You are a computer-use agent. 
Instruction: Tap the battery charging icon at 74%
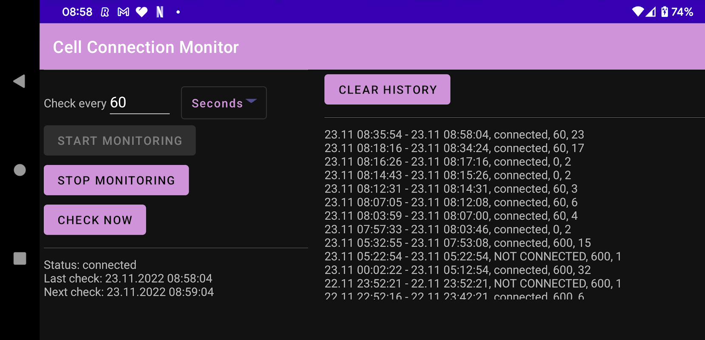(665, 11)
